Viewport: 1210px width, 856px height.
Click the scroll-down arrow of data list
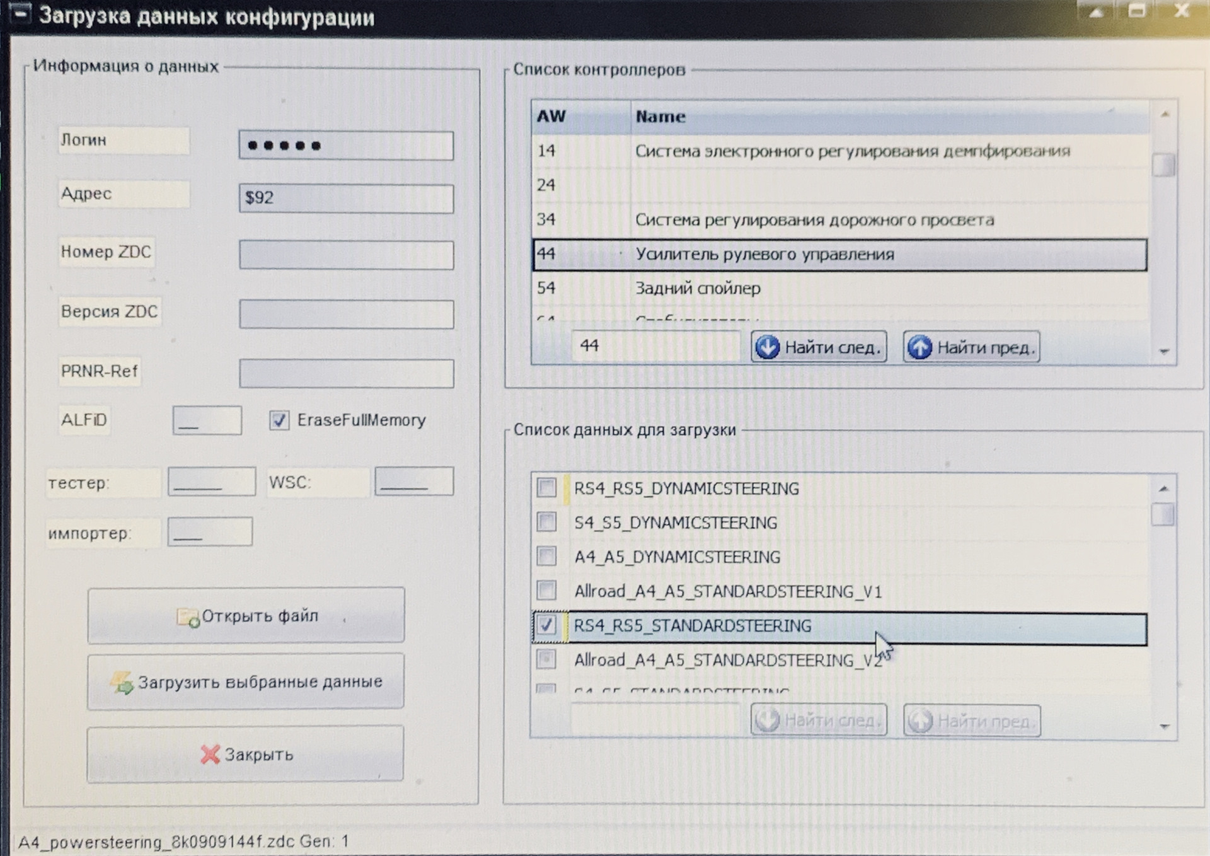point(1164,727)
